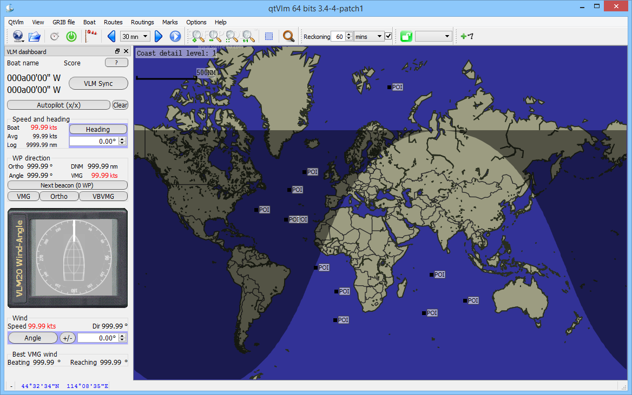Open the QtVlm menu

coord(16,22)
